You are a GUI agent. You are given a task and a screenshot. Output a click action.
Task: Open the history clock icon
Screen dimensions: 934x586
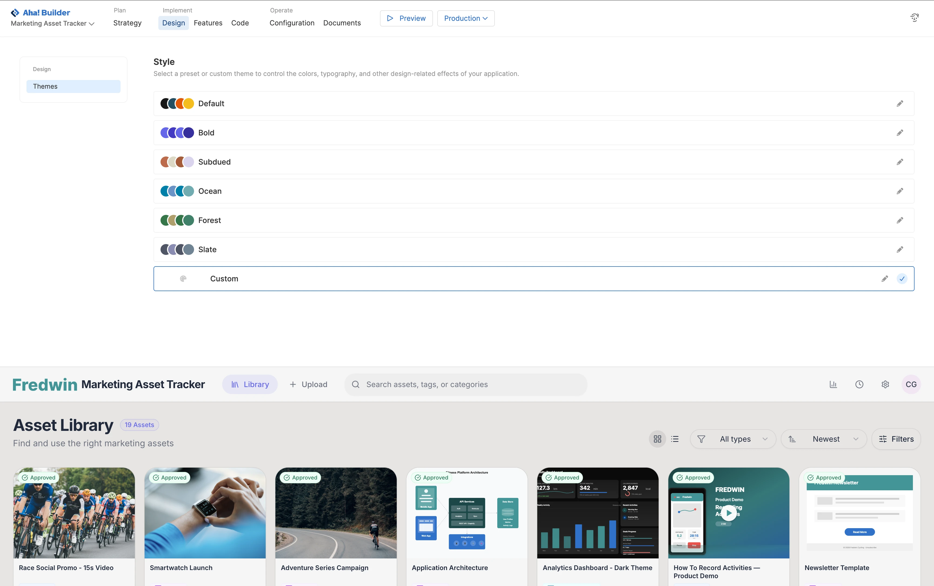[x=859, y=384]
